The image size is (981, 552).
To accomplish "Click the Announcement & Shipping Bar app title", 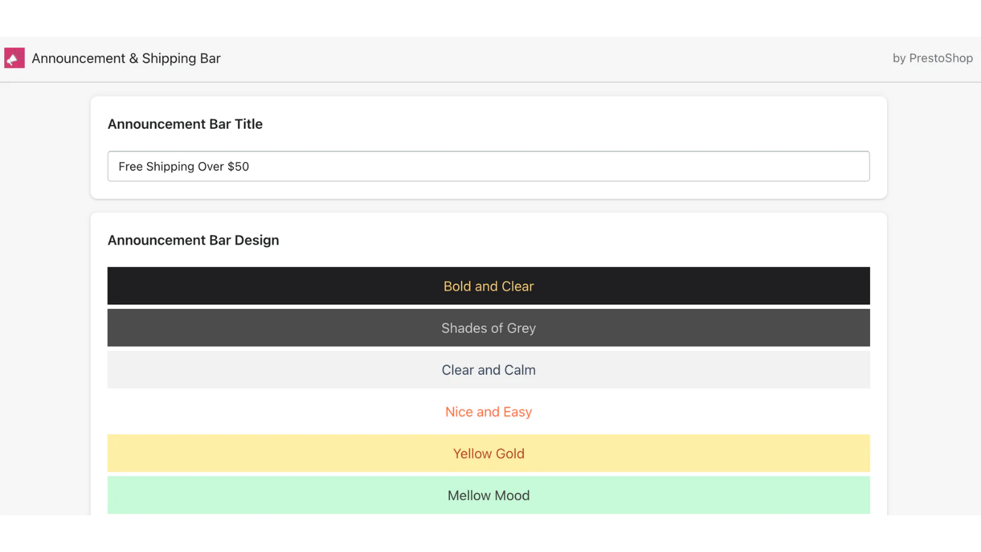I will [x=126, y=58].
